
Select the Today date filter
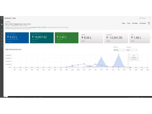(123, 23)
